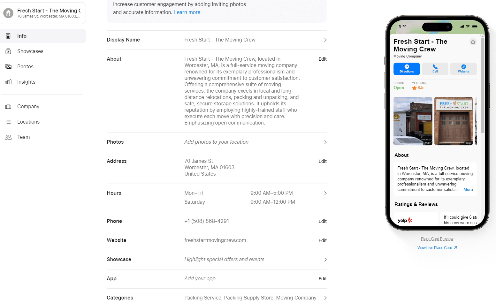Screen dimensions: 496x303
Task: Tap the Call button in the phone preview
Action: 435,69
